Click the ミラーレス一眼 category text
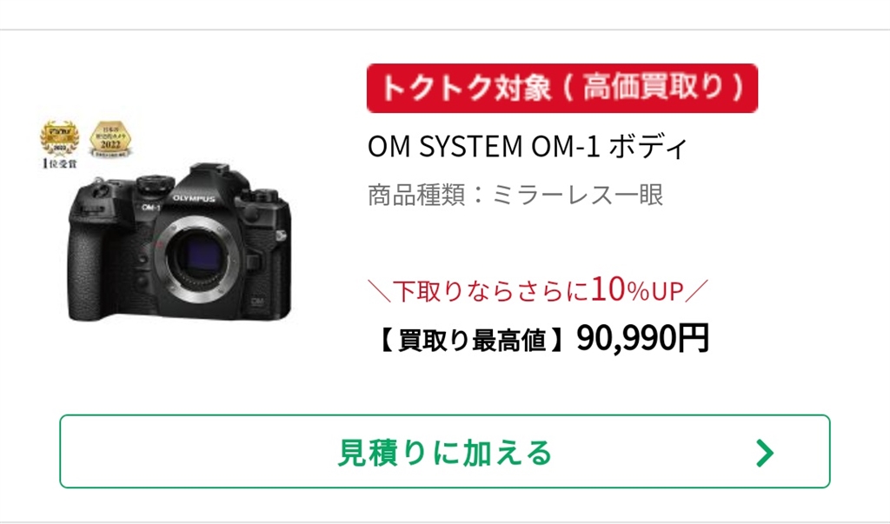Screen dimensions: 890x524 [577, 195]
